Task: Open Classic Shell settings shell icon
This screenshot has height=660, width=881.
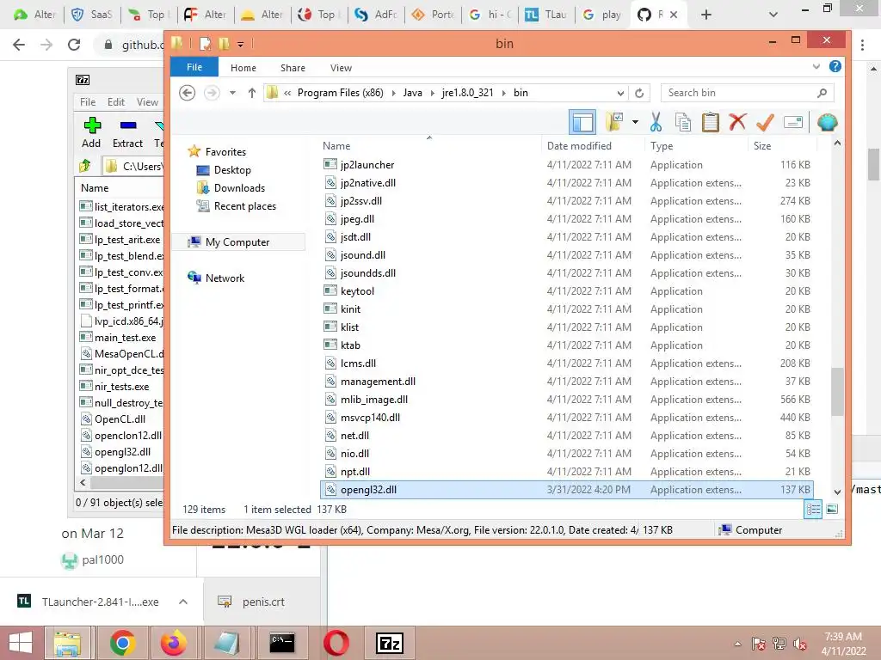Action: coord(827,122)
